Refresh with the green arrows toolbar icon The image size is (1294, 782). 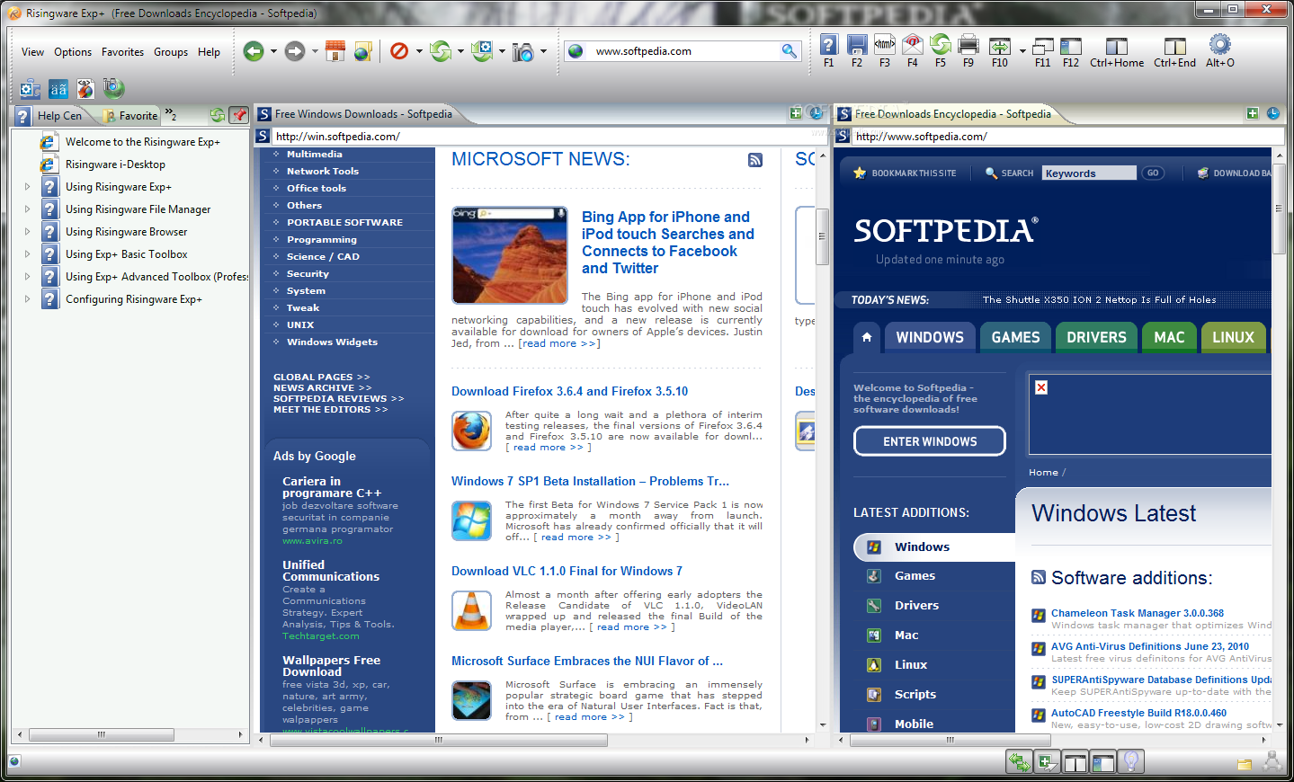pyautogui.click(x=440, y=51)
